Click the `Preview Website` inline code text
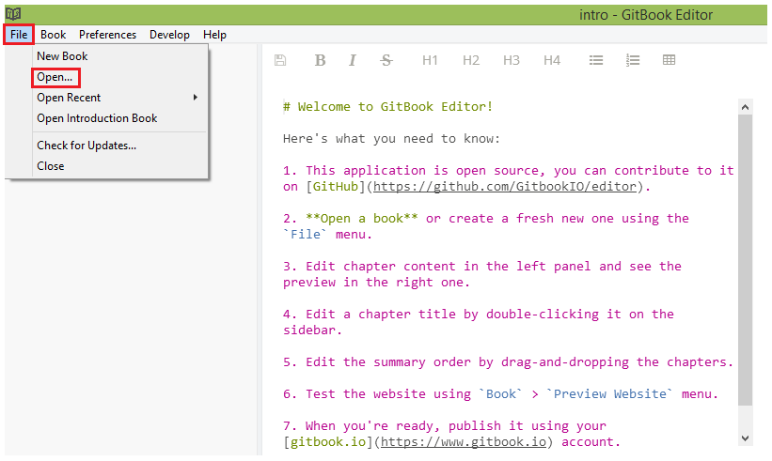The height and width of the screenshot is (461, 772). point(610,393)
